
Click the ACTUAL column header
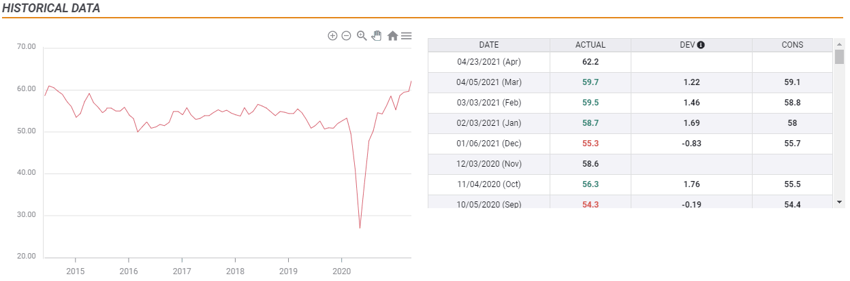pyautogui.click(x=590, y=45)
